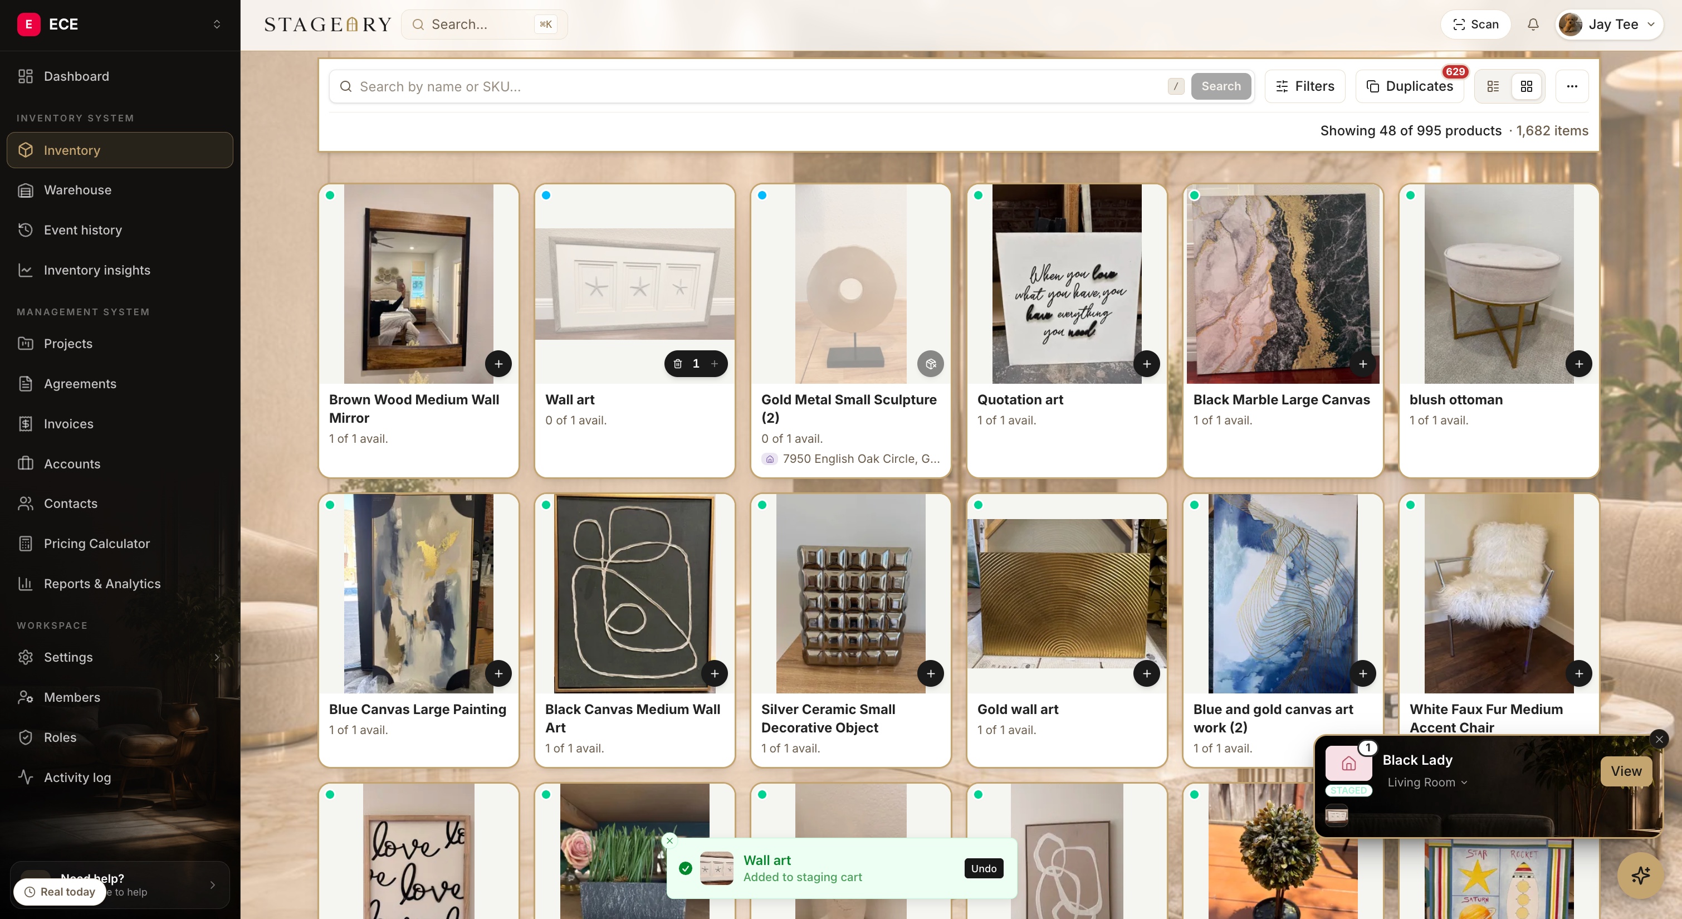
Task: Click the global Search field in header
Action: pos(484,24)
